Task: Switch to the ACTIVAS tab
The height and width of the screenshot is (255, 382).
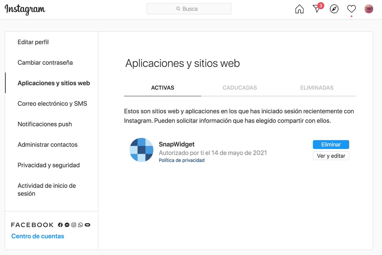Action: click(x=163, y=88)
